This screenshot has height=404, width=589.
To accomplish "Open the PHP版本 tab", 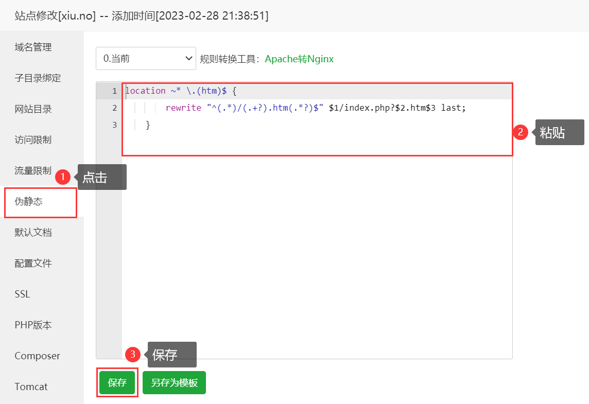I will point(33,325).
